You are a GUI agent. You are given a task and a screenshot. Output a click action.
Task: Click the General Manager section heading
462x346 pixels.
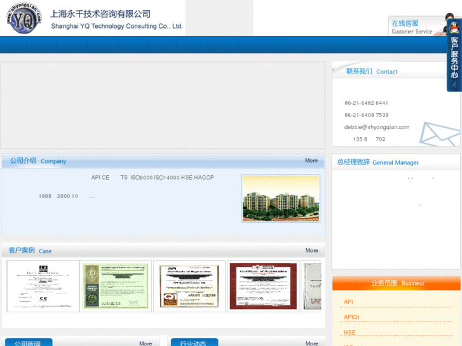[x=377, y=163]
